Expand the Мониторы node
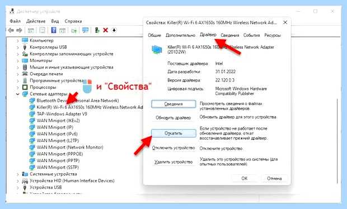This screenshot has height=209, width=347. coord(18,60)
